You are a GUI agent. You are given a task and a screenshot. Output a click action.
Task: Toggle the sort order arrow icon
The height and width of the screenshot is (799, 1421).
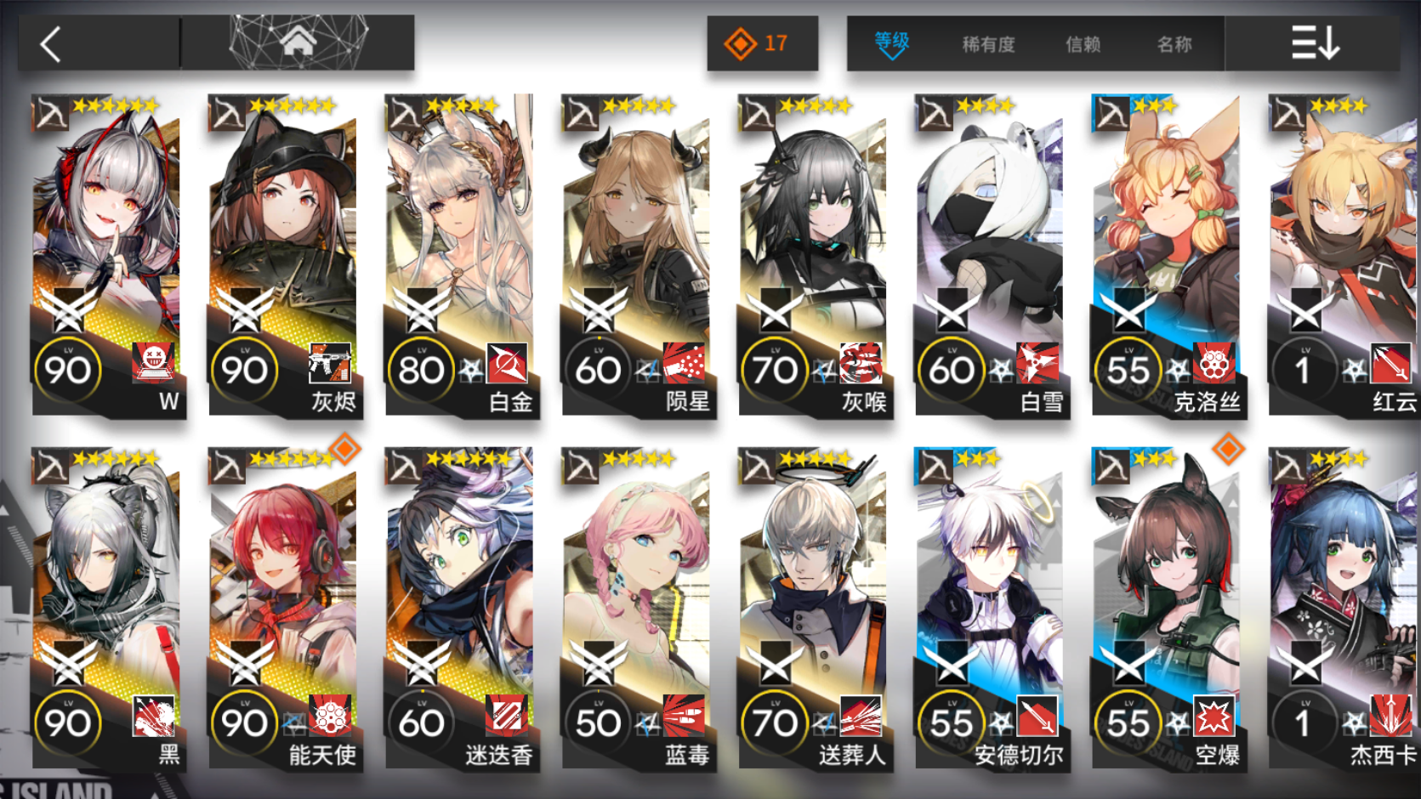(x=1315, y=42)
